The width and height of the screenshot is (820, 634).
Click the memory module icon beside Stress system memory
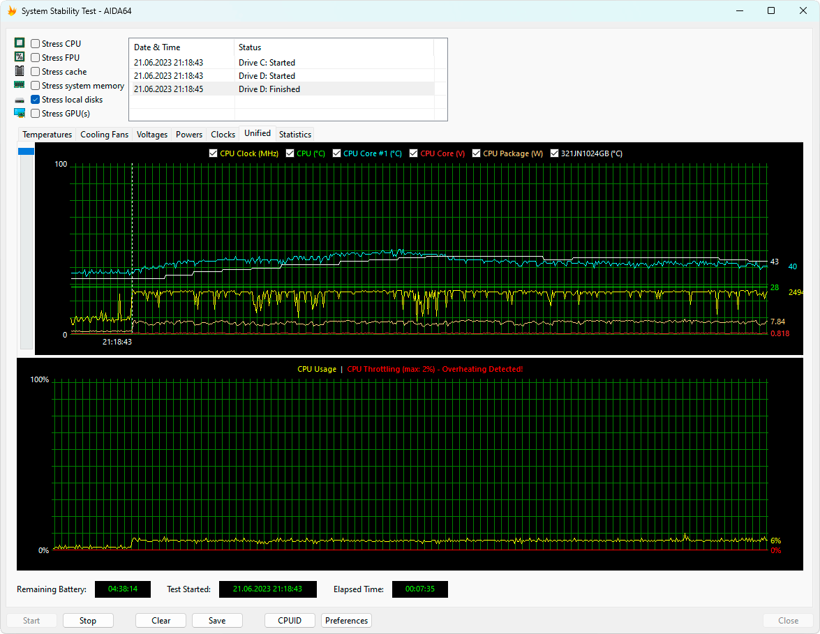pos(20,85)
